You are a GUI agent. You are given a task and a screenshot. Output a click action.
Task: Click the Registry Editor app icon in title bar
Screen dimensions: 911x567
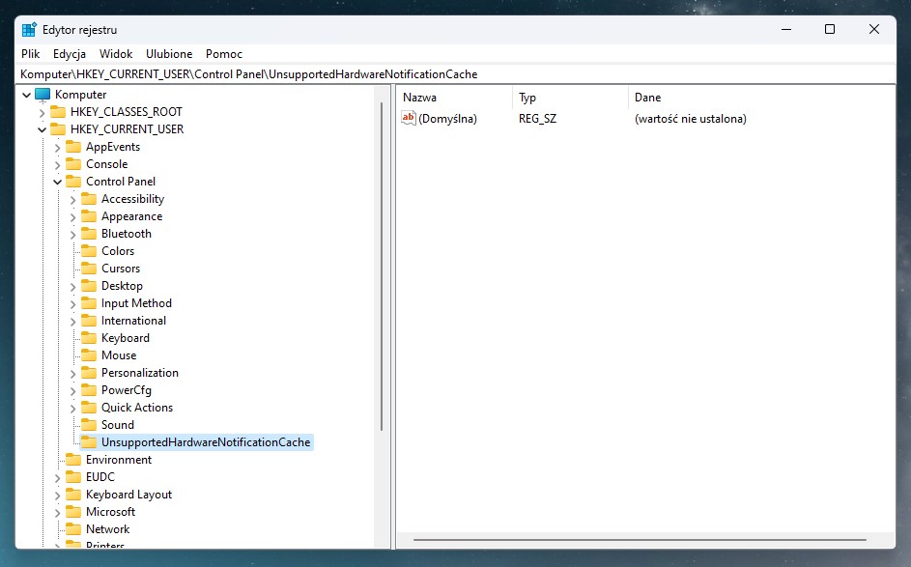(29, 30)
